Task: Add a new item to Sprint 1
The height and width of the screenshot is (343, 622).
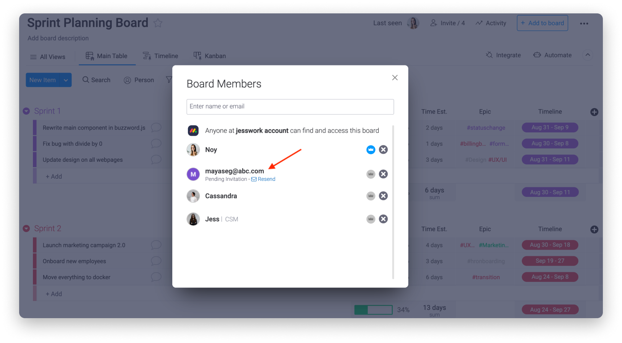Action: (54, 176)
